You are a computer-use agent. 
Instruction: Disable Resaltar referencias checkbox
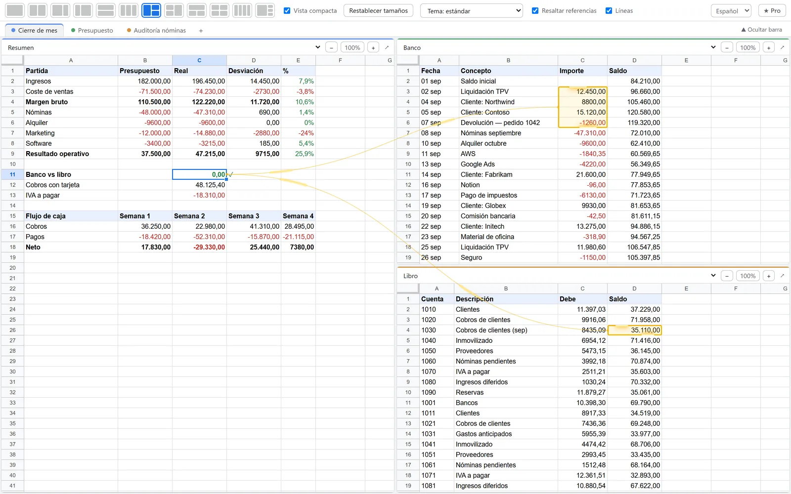click(535, 10)
